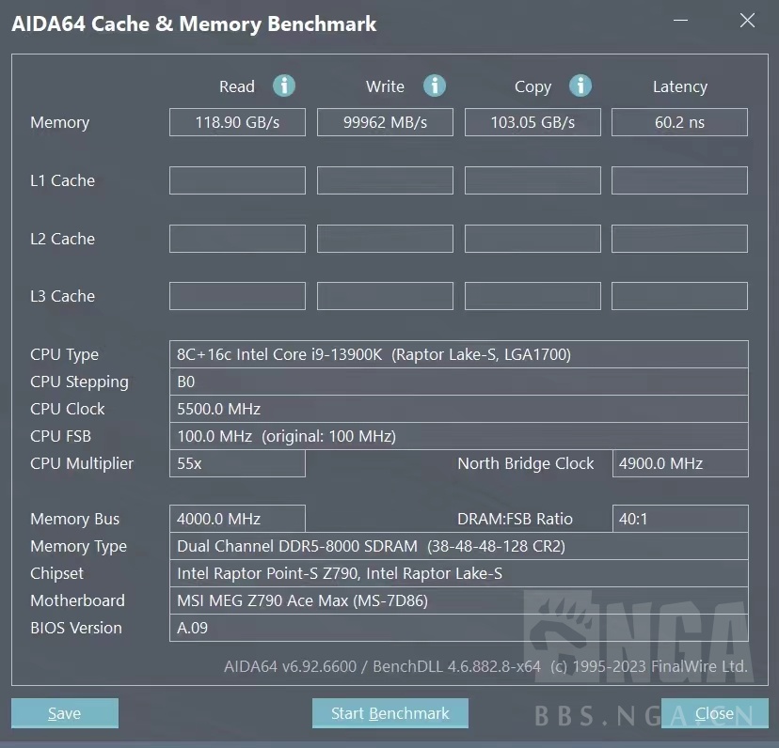Select the CPU Type field showing i9-13900K
The width and height of the screenshot is (779, 748).
458,354
